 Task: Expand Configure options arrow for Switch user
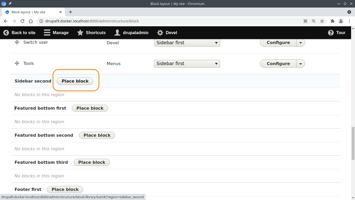pos(301,43)
